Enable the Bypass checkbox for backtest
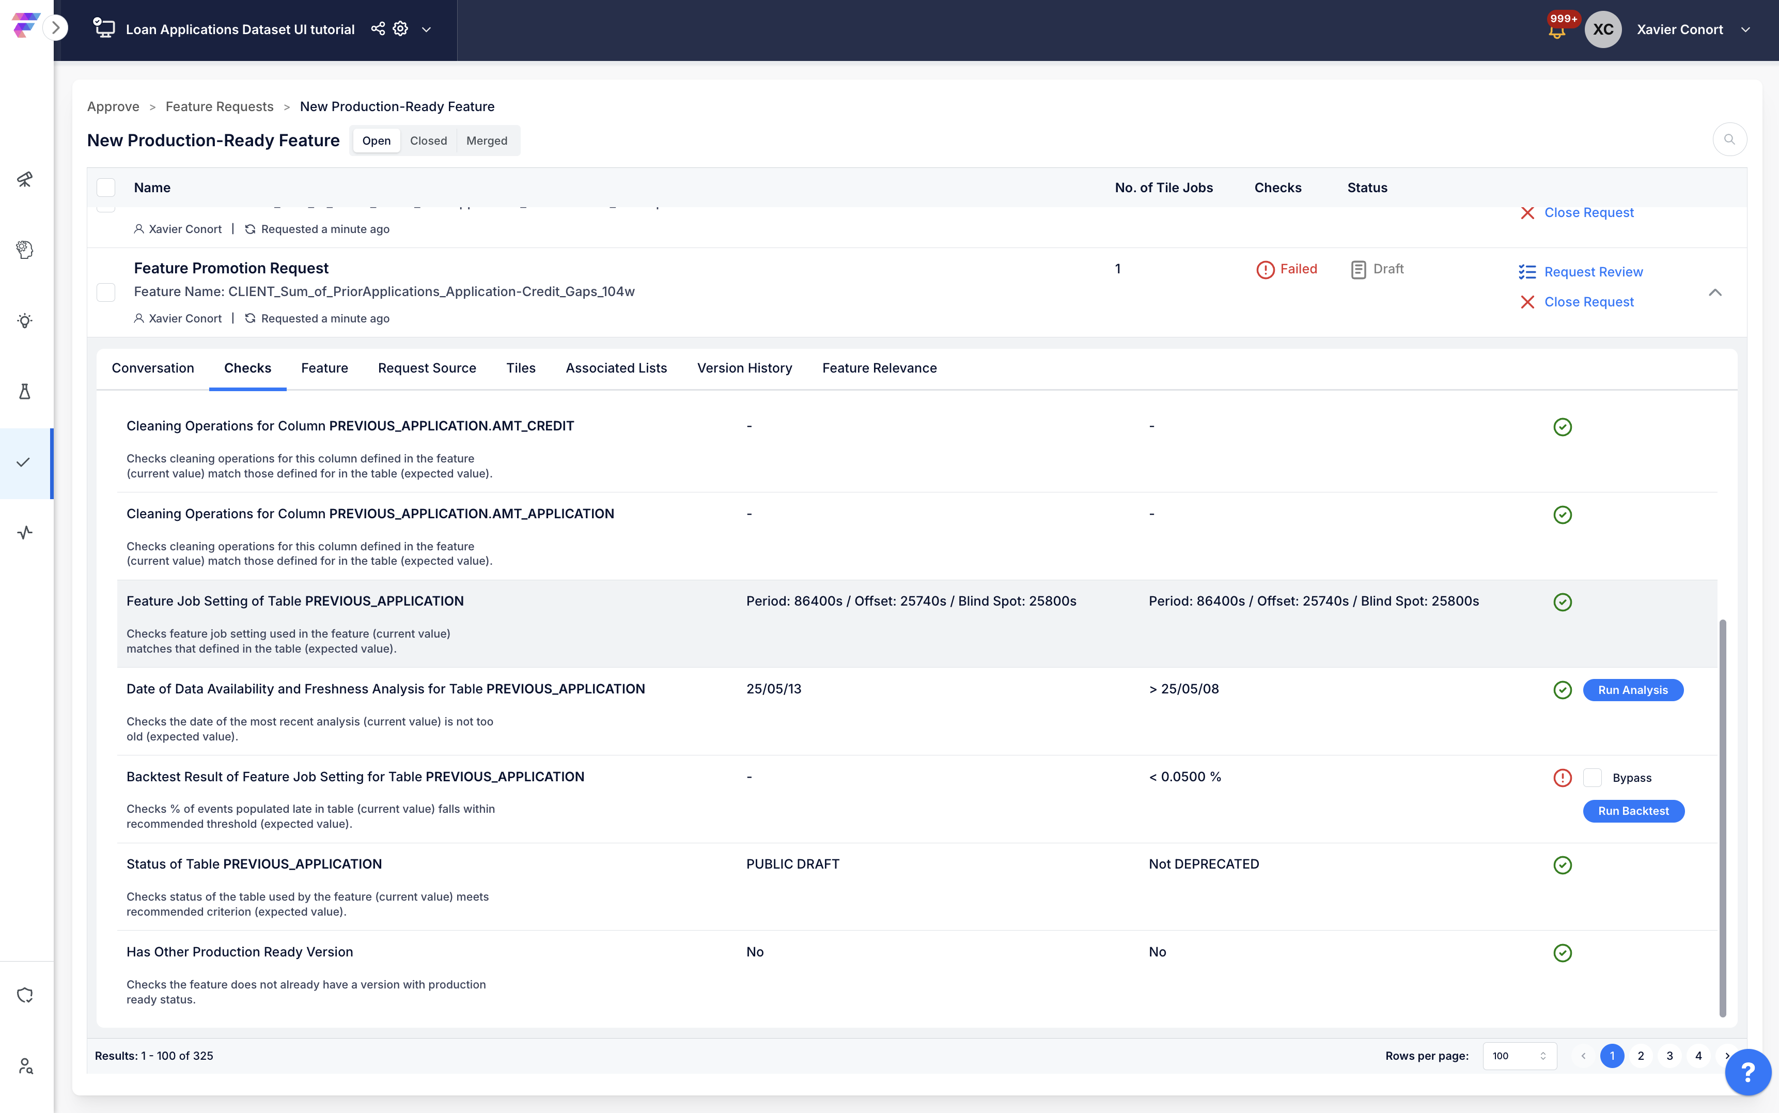The height and width of the screenshot is (1113, 1779). [x=1593, y=777]
